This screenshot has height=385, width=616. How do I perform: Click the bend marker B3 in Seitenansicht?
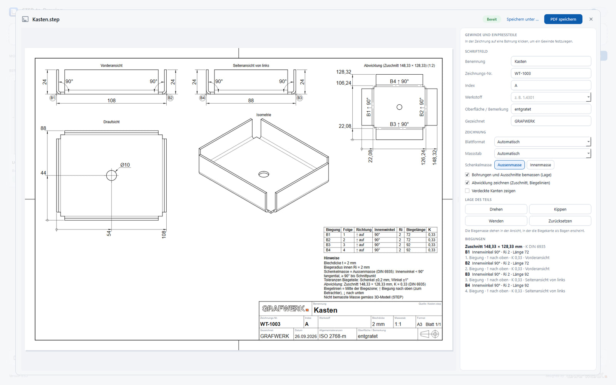pos(300,98)
